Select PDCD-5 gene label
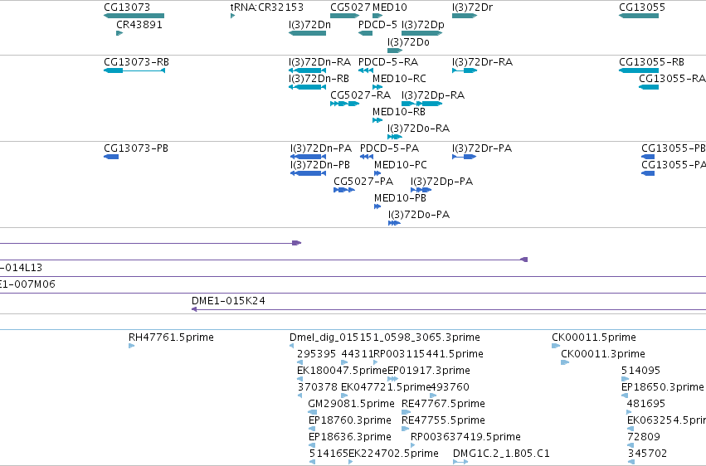The image size is (706, 466). (x=377, y=25)
